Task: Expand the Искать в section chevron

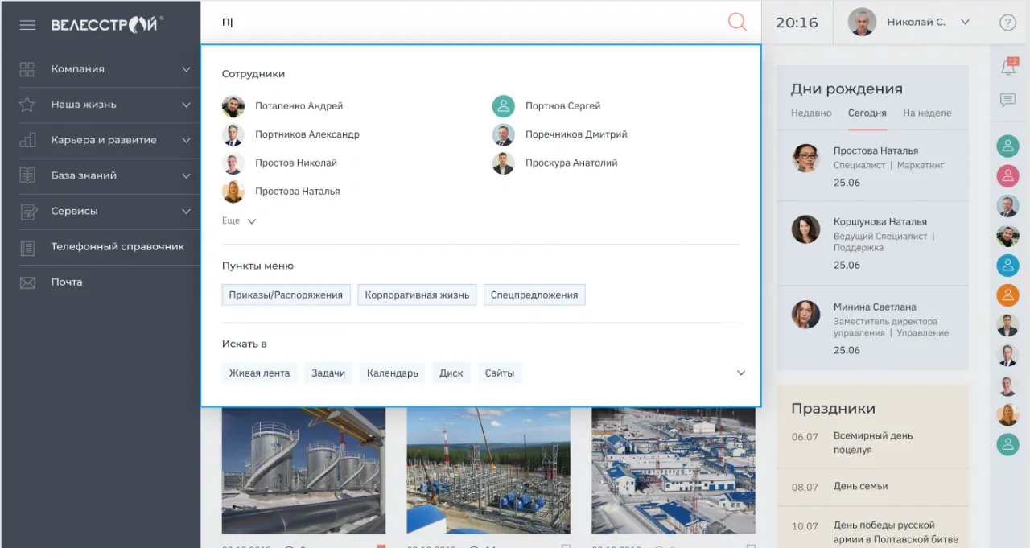Action: tap(741, 373)
